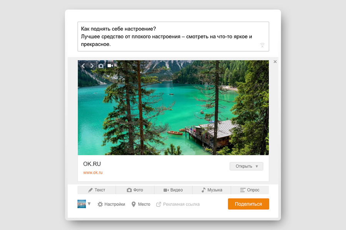The image size is (346, 230).
Task: Open the www.ok.ru link
Action: click(93, 172)
